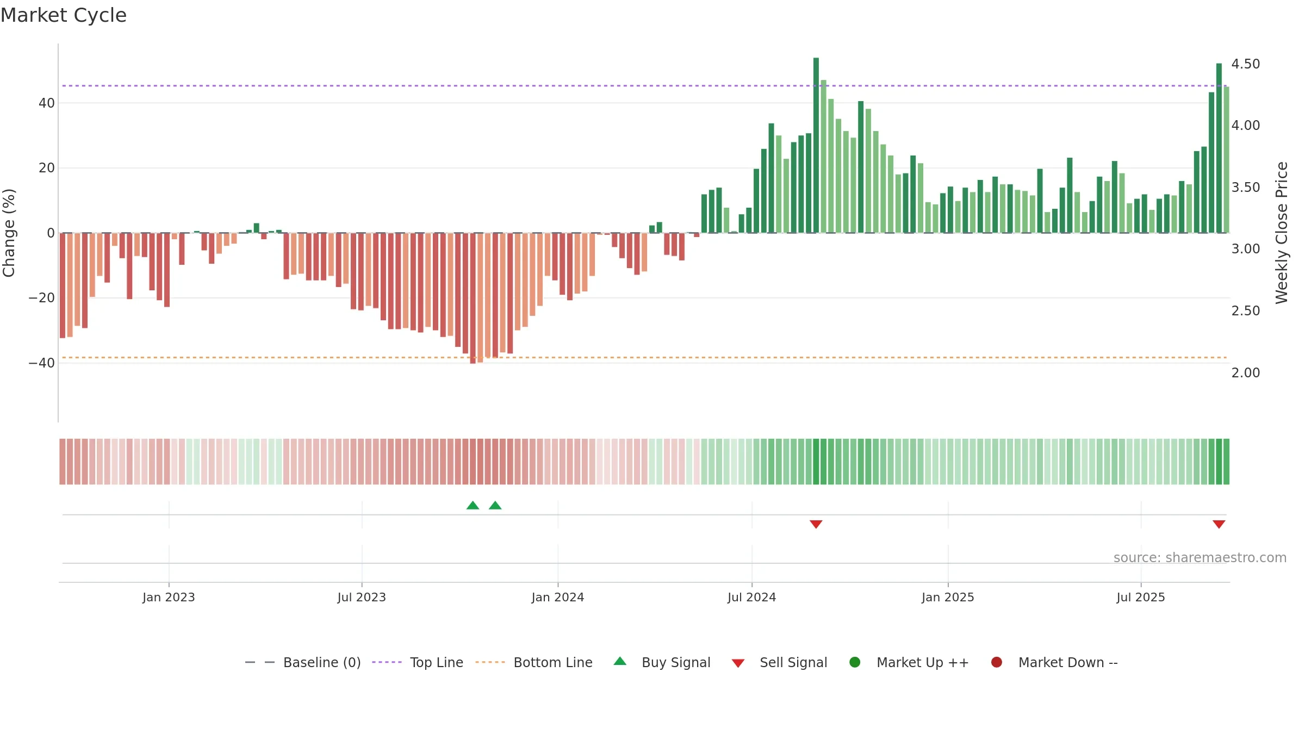Screen dimensions: 1305x734
Task: Toggle the Top Line legend dash
Action: [387, 662]
